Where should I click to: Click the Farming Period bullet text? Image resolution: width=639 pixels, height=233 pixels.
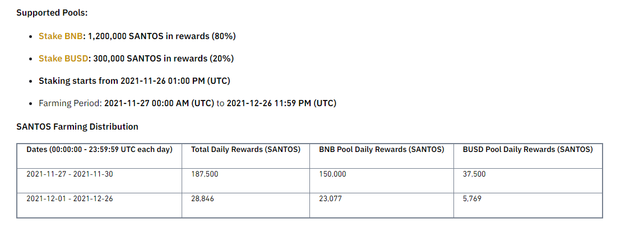pos(187,103)
